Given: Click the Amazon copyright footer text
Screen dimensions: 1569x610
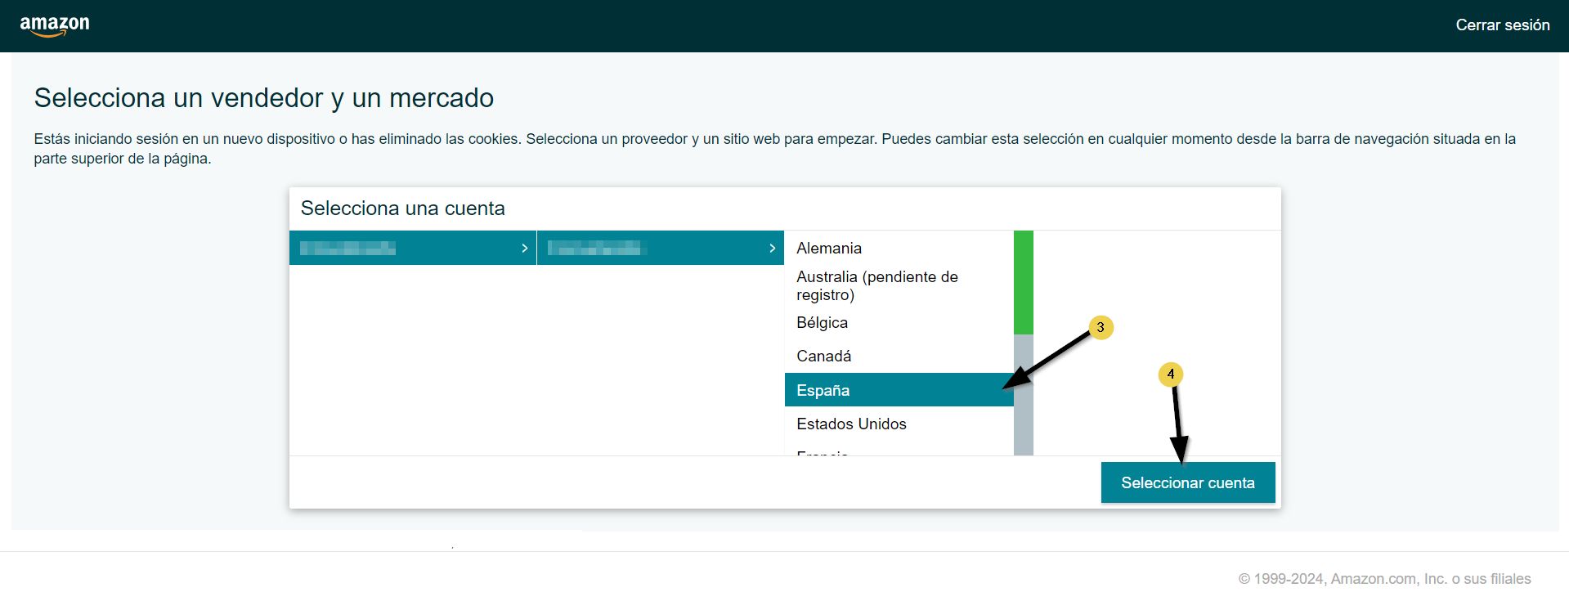Looking at the screenshot, I should [1383, 579].
